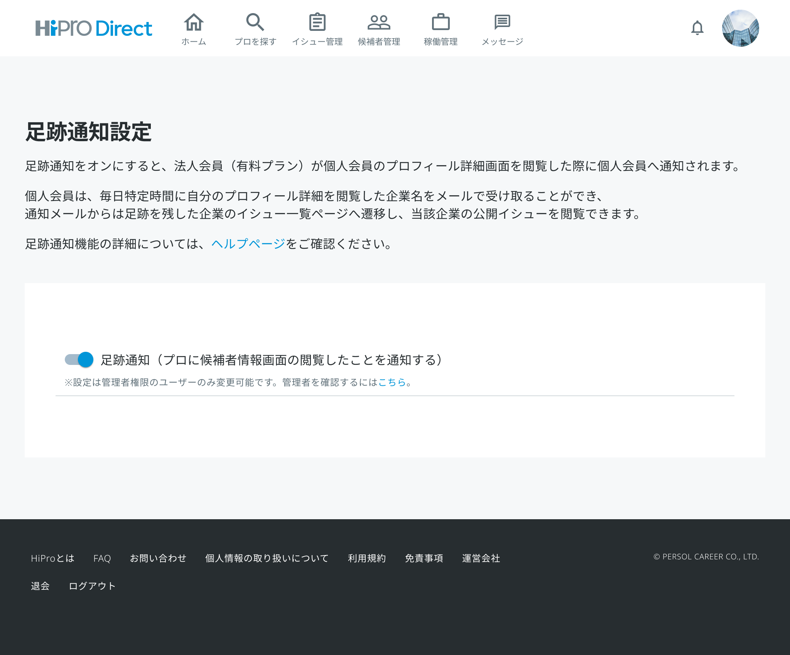The width and height of the screenshot is (790, 655).
Task: Open the ヘルプページ link
Action: click(x=248, y=244)
